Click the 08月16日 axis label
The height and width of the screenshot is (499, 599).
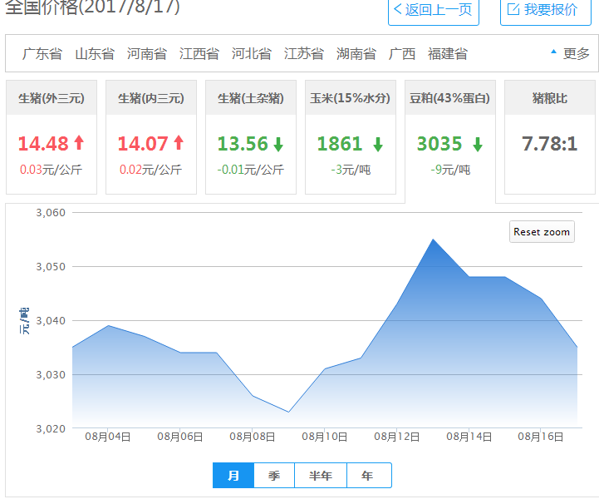(541, 437)
